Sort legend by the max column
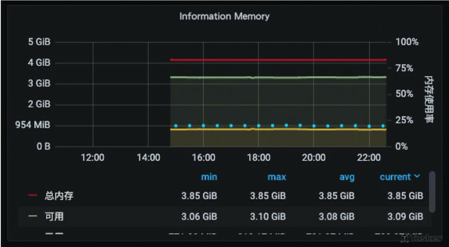449x247 pixels. [277, 177]
